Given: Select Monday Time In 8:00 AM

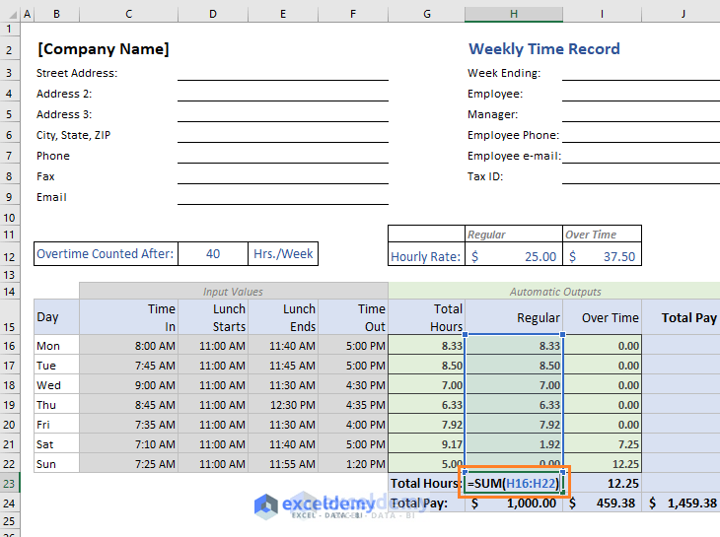Looking at the screenshot, I should pyautogui.click(x=128, y=346).
